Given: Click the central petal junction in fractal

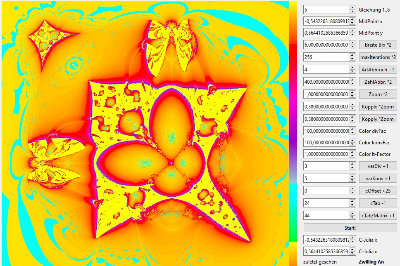Looking at the screenshot, I should pos(171,162).
